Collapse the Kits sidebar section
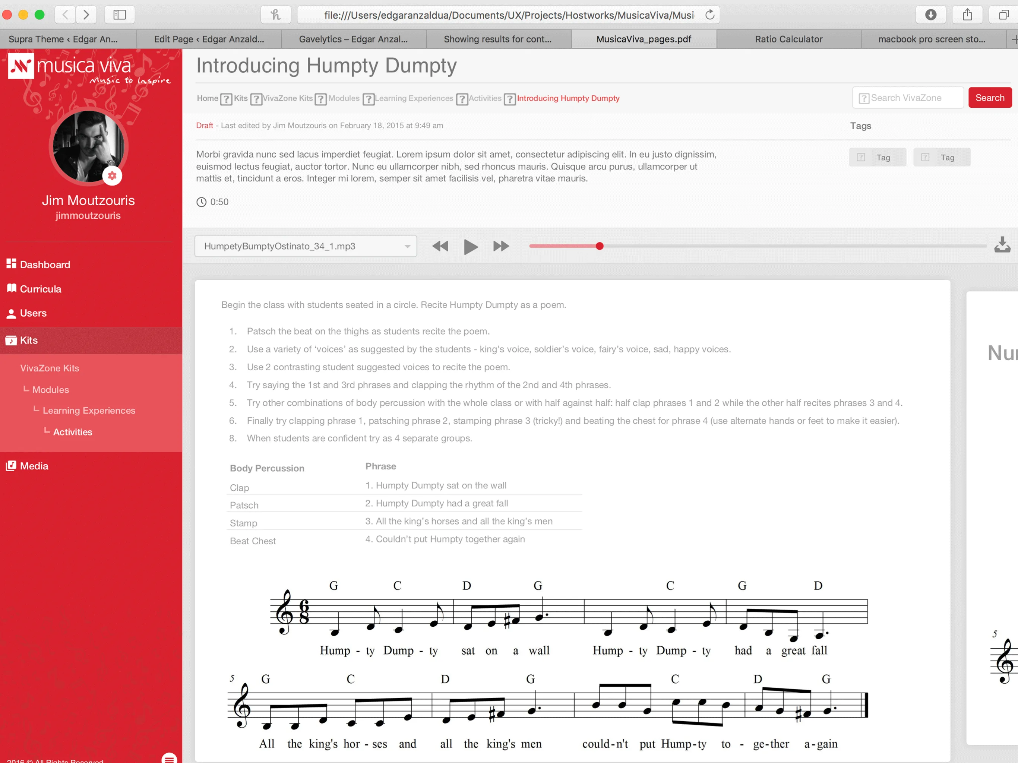The image size is (1018, 763). pyautogui.click(x=29, y=341)
